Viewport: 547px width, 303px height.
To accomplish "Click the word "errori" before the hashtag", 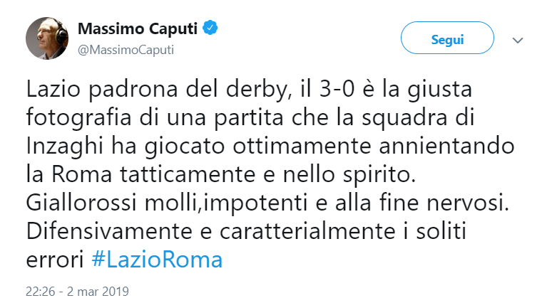I will pyautogui.click(x=54, y=260).
